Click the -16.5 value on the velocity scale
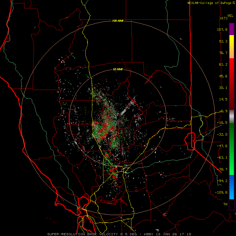This screenshot has height=236, width=236. [222, 123]
